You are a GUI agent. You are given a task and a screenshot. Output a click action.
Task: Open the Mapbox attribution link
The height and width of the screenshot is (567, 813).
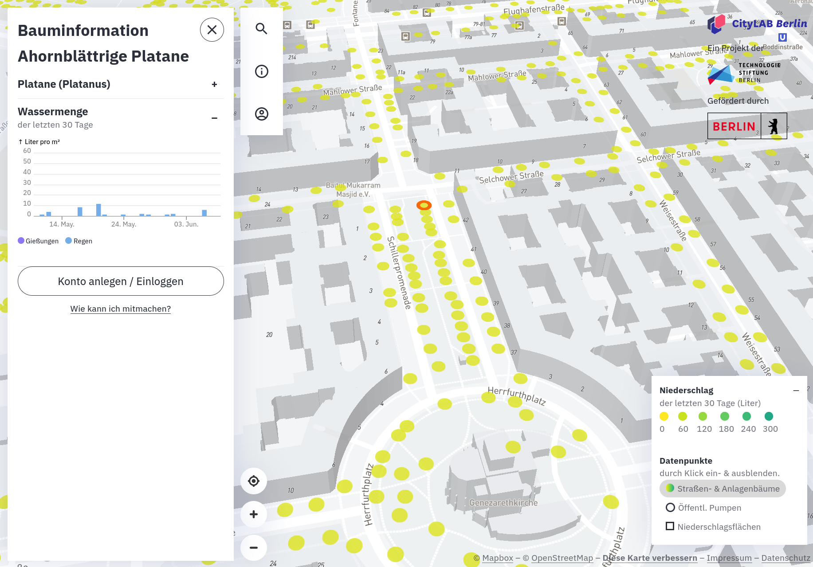point(498,558)
